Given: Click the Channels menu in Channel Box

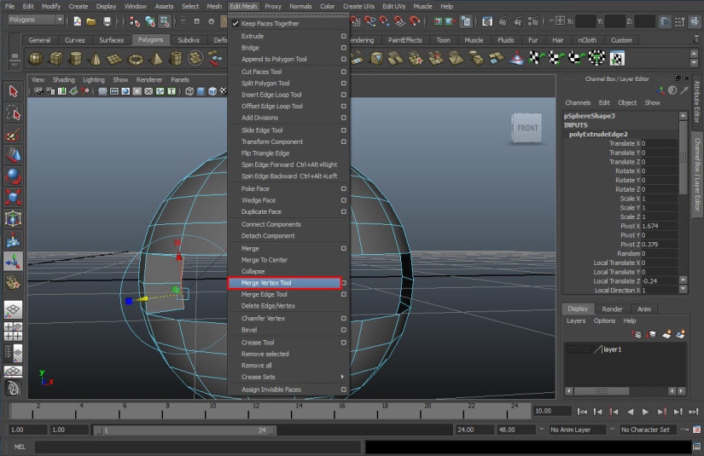Looking at the screenshot, I should (x=578, y=102).
